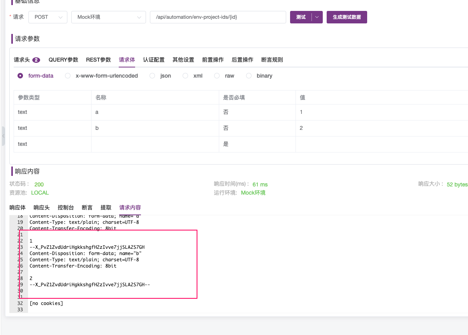Switch to the REST参数 tab

(98, 60)
